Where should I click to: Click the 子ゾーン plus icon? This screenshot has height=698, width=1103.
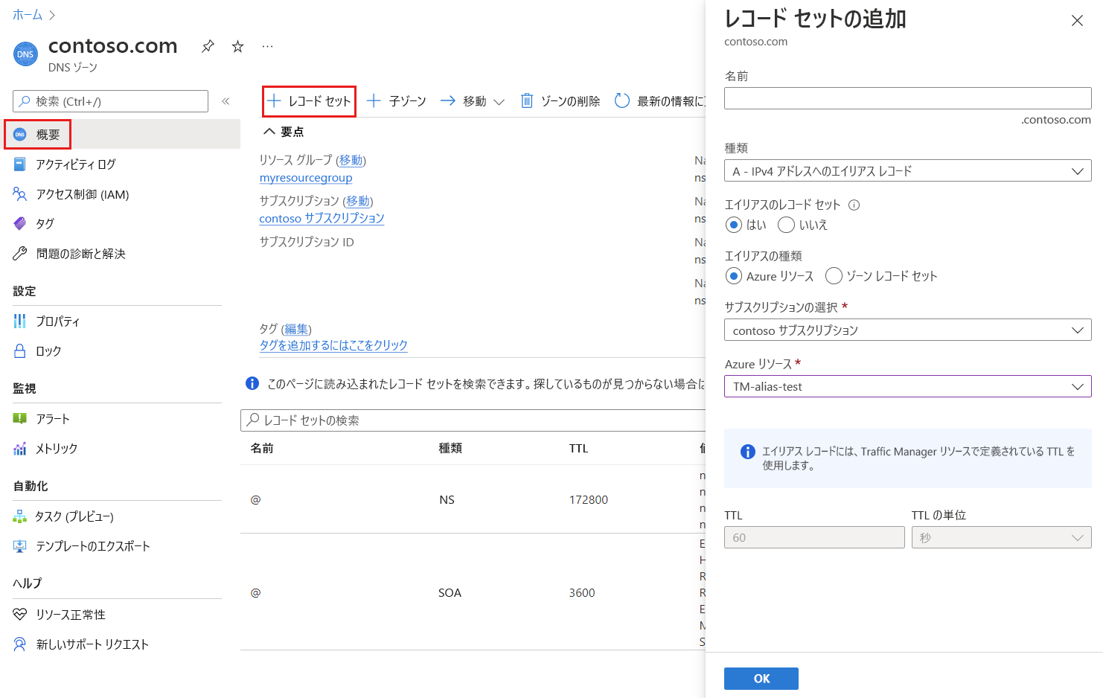[374, 101]
